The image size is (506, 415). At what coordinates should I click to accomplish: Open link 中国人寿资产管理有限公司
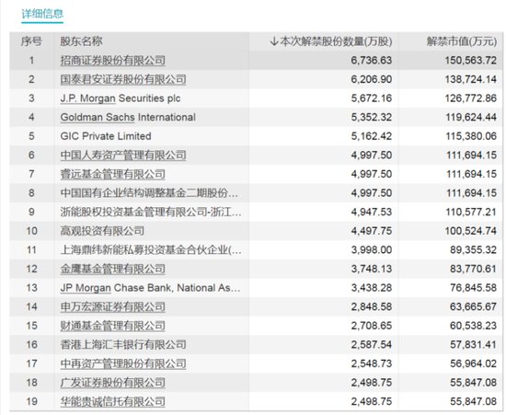(x=123, y=156)
